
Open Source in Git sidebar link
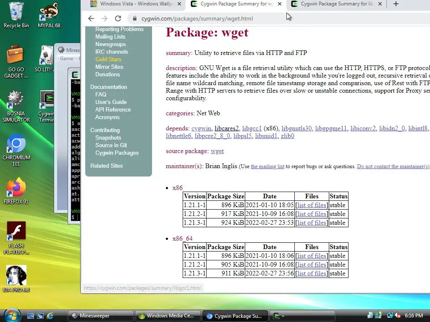point(111,145)
